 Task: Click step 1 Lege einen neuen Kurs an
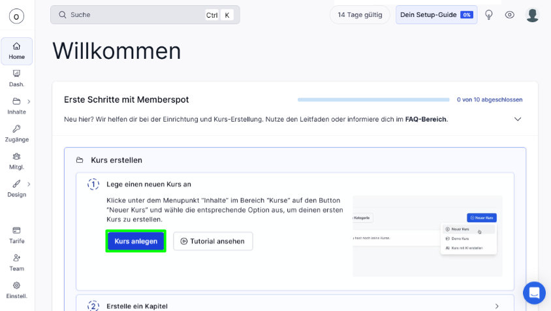tap(149, 184)
